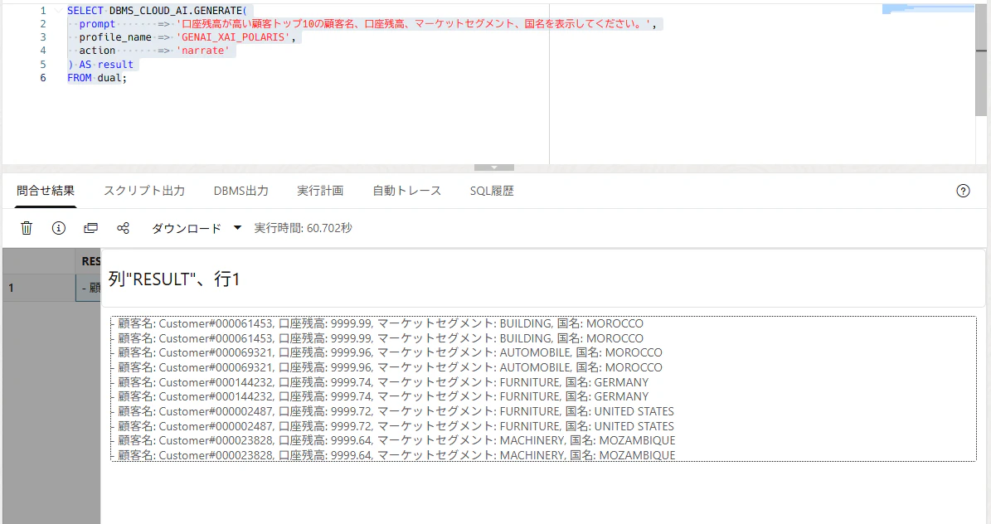
Task: Click line number 3 in the gutter
Action: pos(43,37)
